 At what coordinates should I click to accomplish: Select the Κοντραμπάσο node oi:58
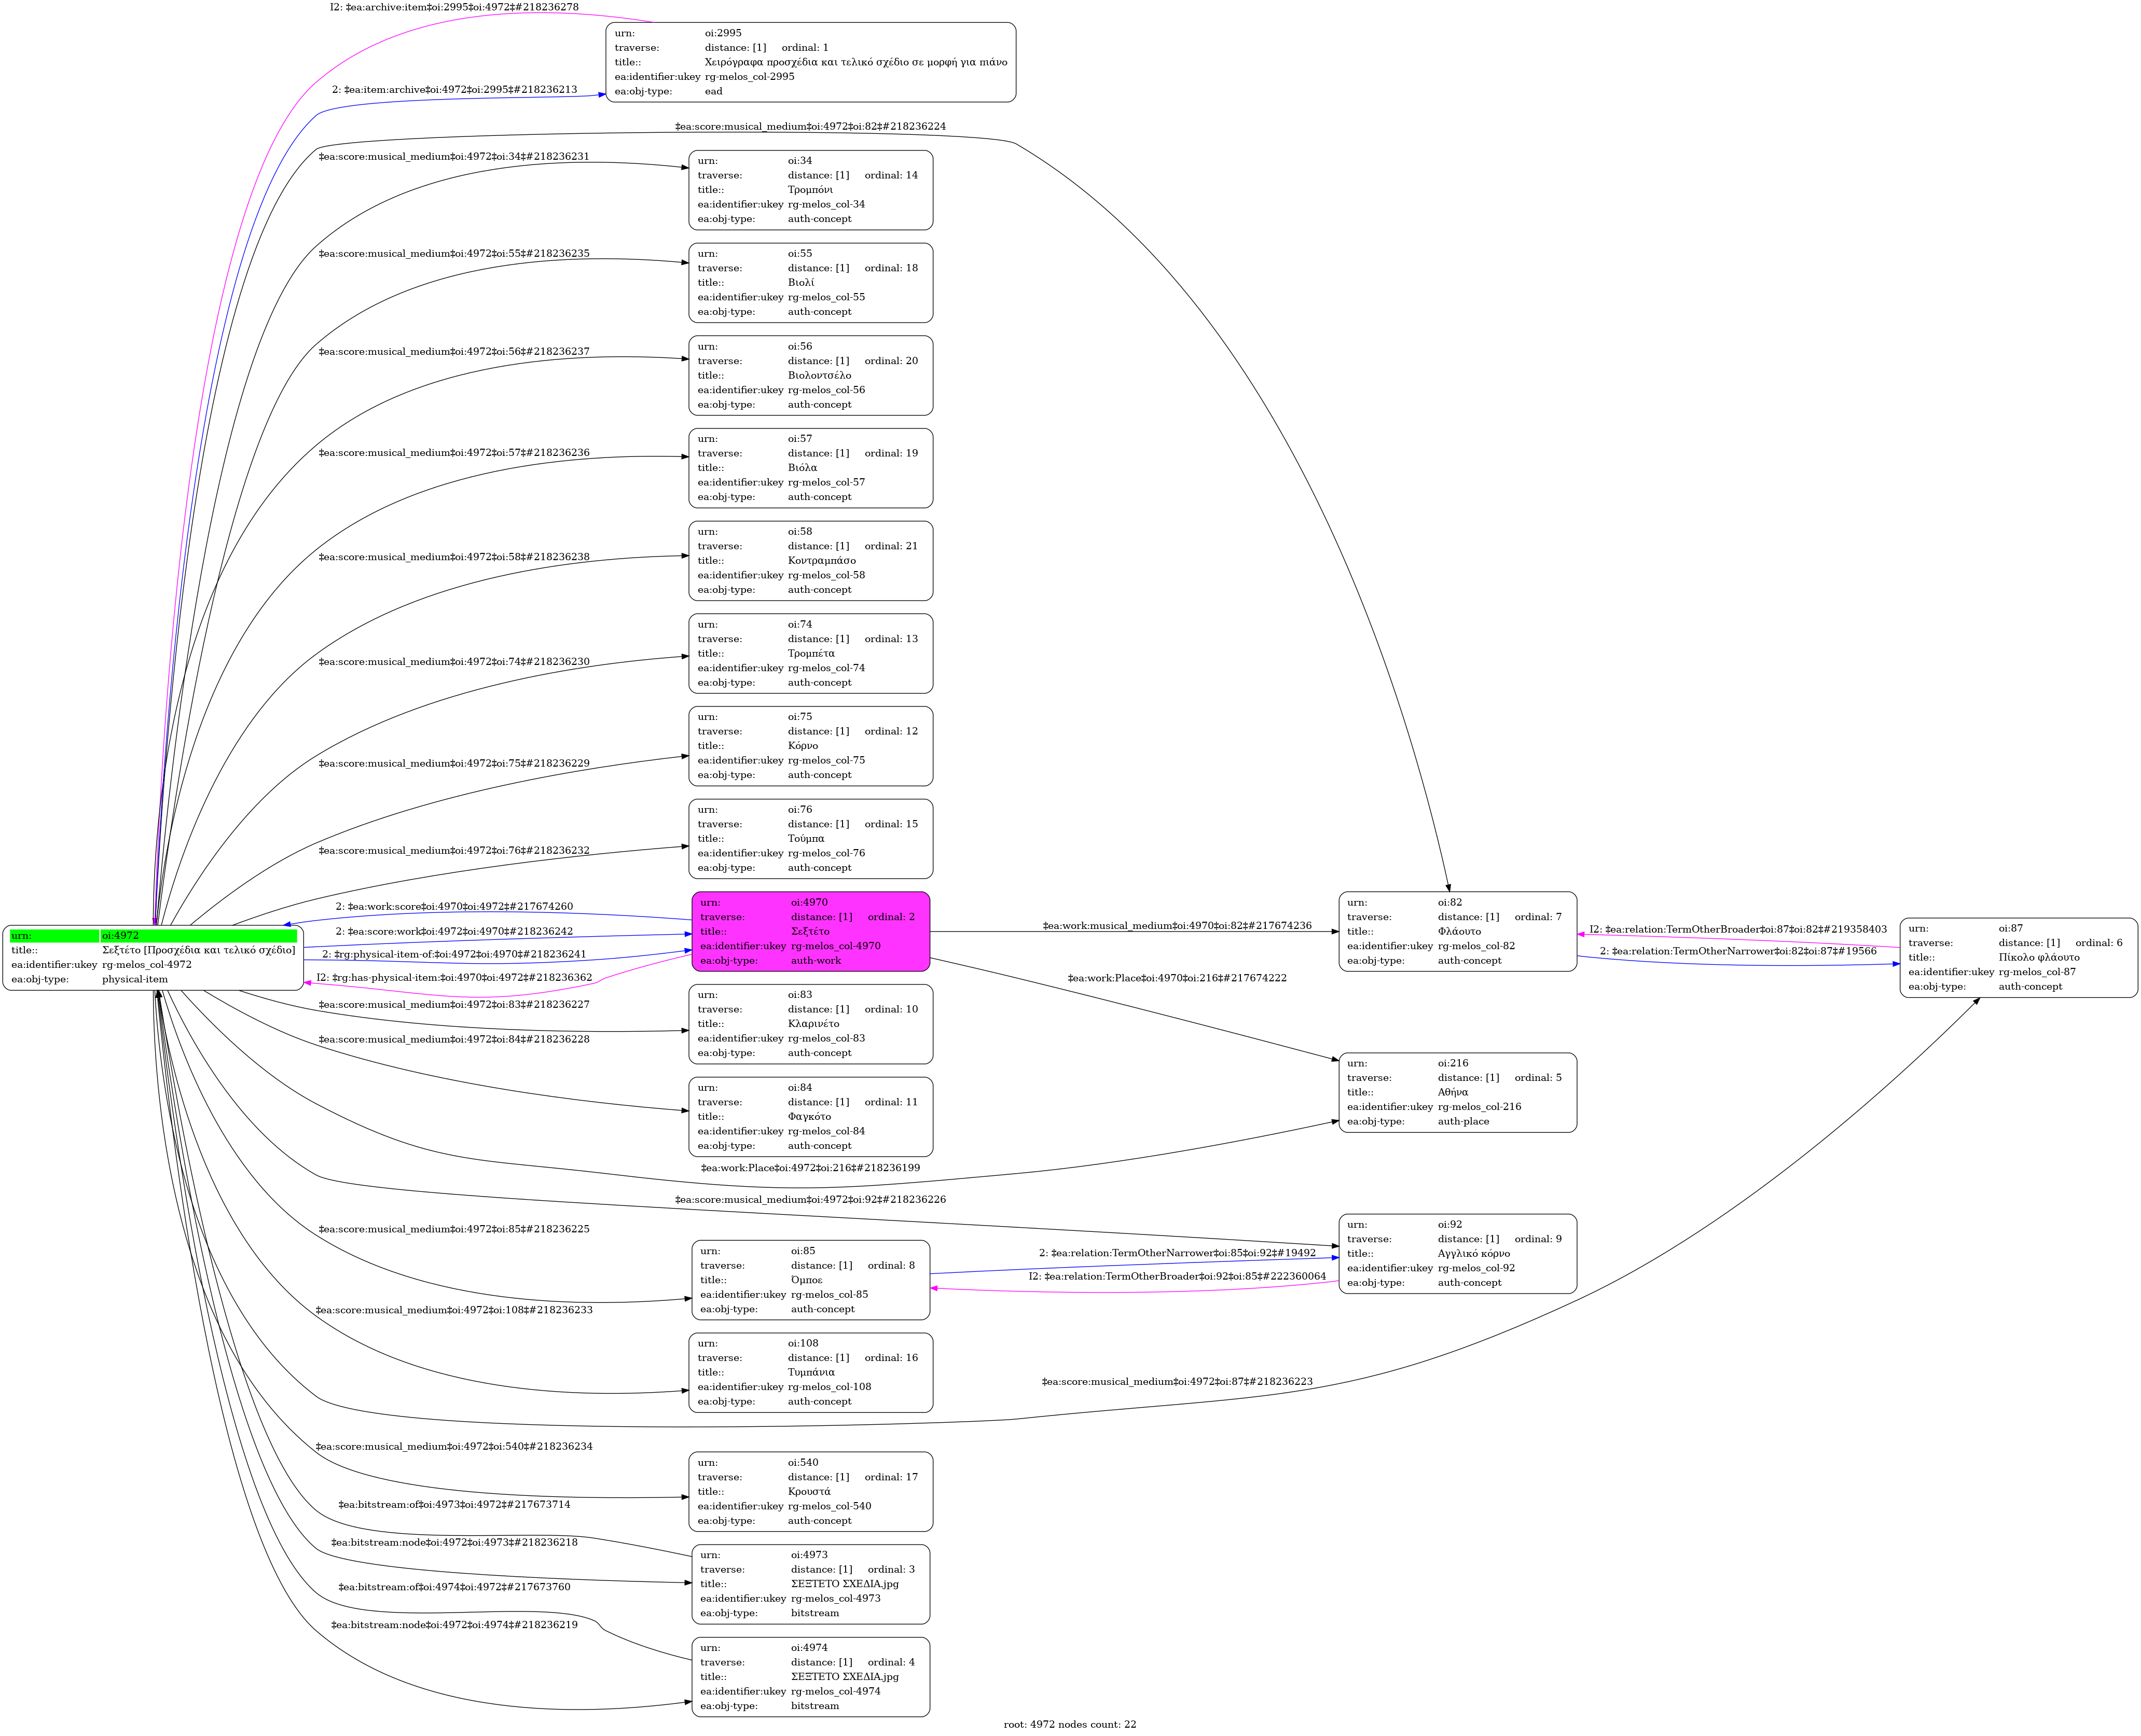coord(810,561)
